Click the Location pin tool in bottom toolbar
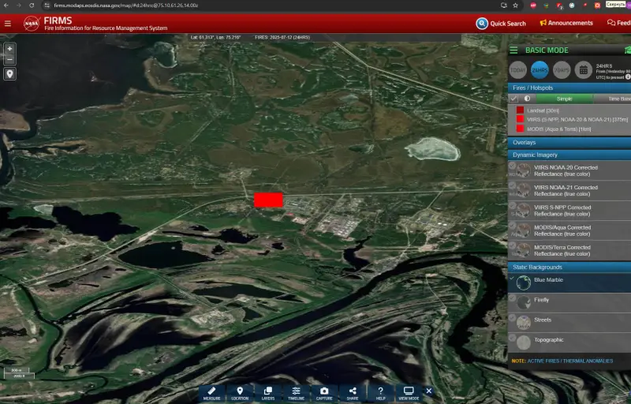 [x=240, y=392]
